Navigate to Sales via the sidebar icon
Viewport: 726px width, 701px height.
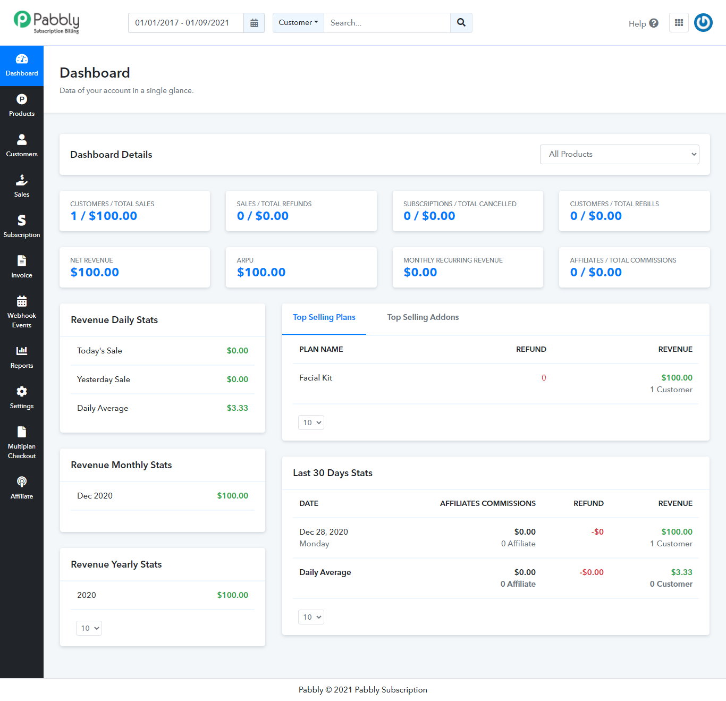coord(21,185)
